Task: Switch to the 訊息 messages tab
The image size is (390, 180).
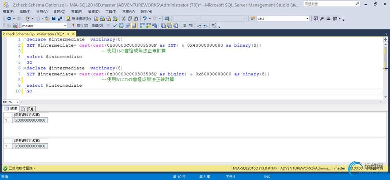Action: (28, 109)
